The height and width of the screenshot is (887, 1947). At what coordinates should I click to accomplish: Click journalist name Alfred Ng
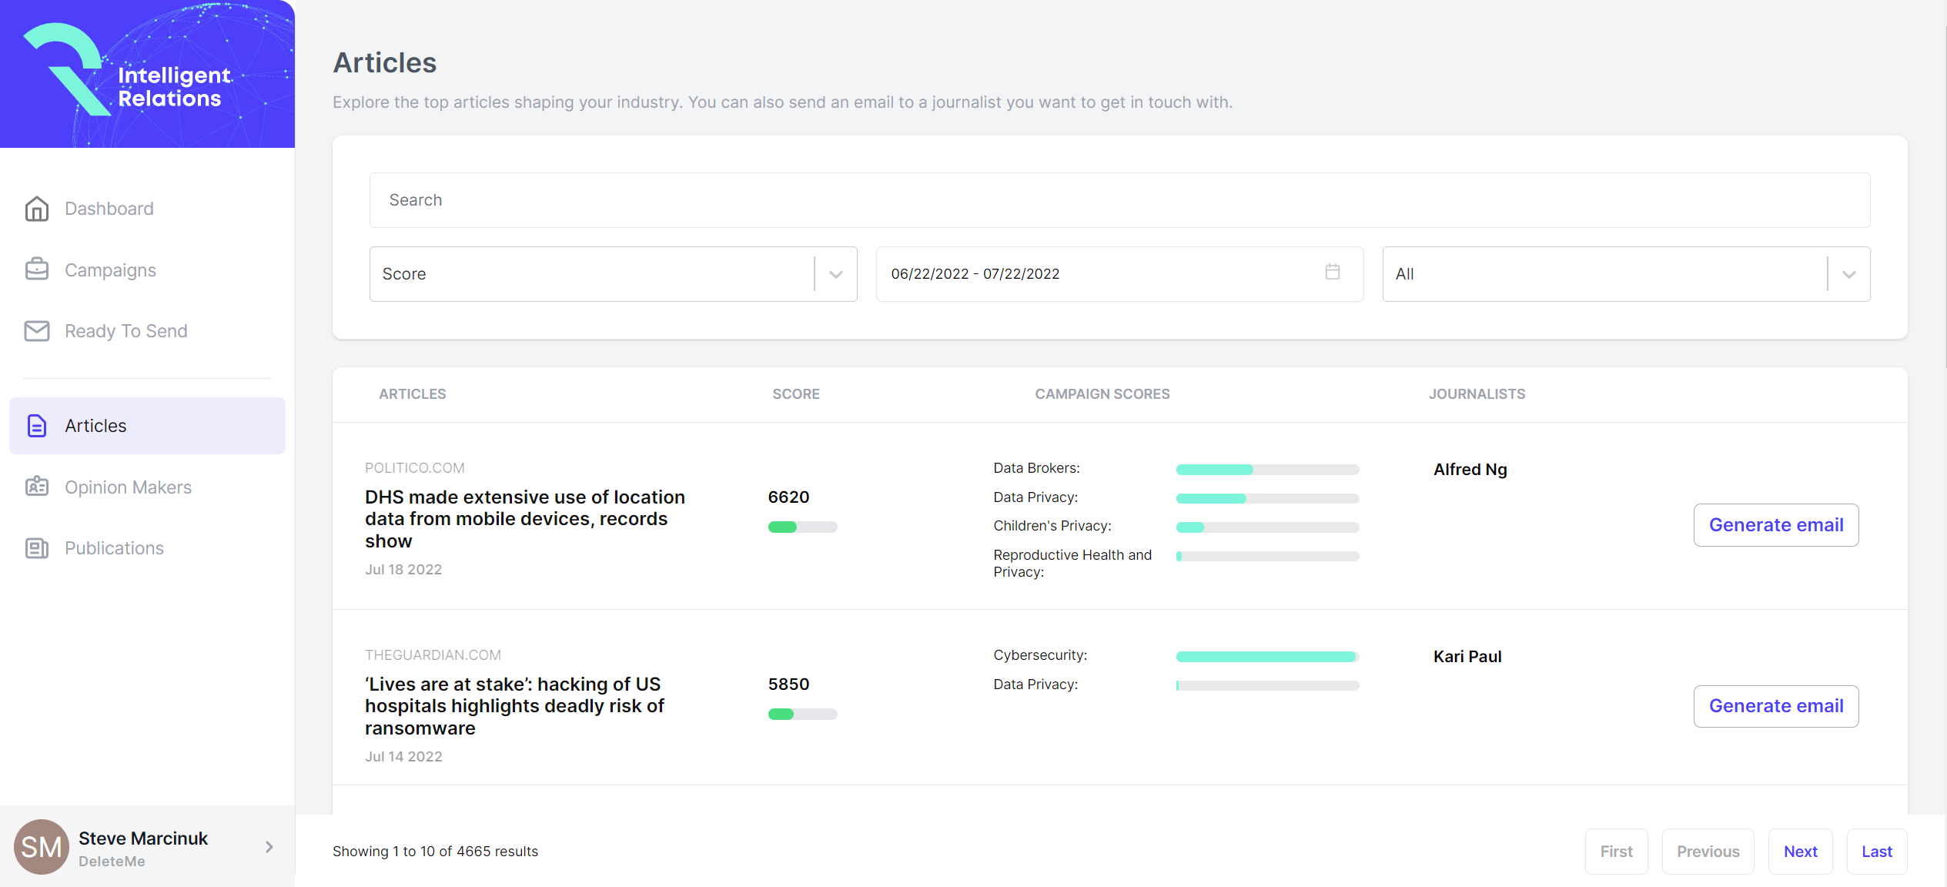coord(1470,470)
